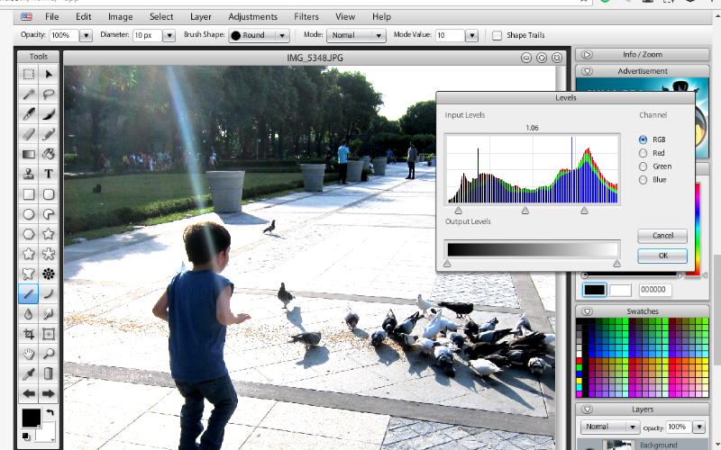Image resolution: width=721 pixels, height=450 pixels.
Task: Swap foreground and background colors
Action: (x=50, y=412)
